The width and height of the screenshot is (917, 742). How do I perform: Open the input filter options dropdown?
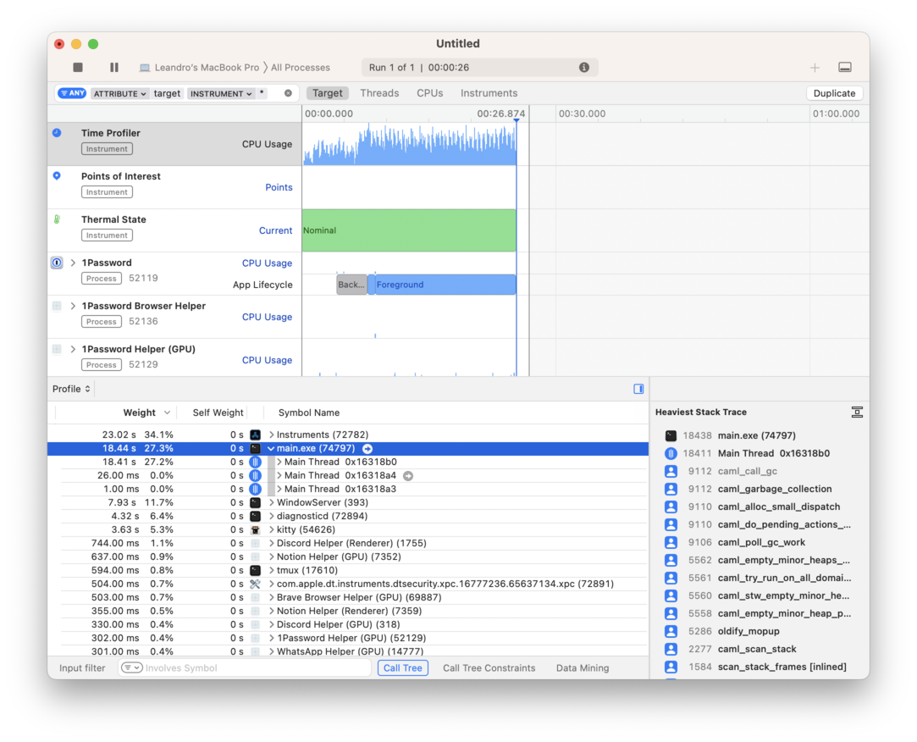coord(131,667)
